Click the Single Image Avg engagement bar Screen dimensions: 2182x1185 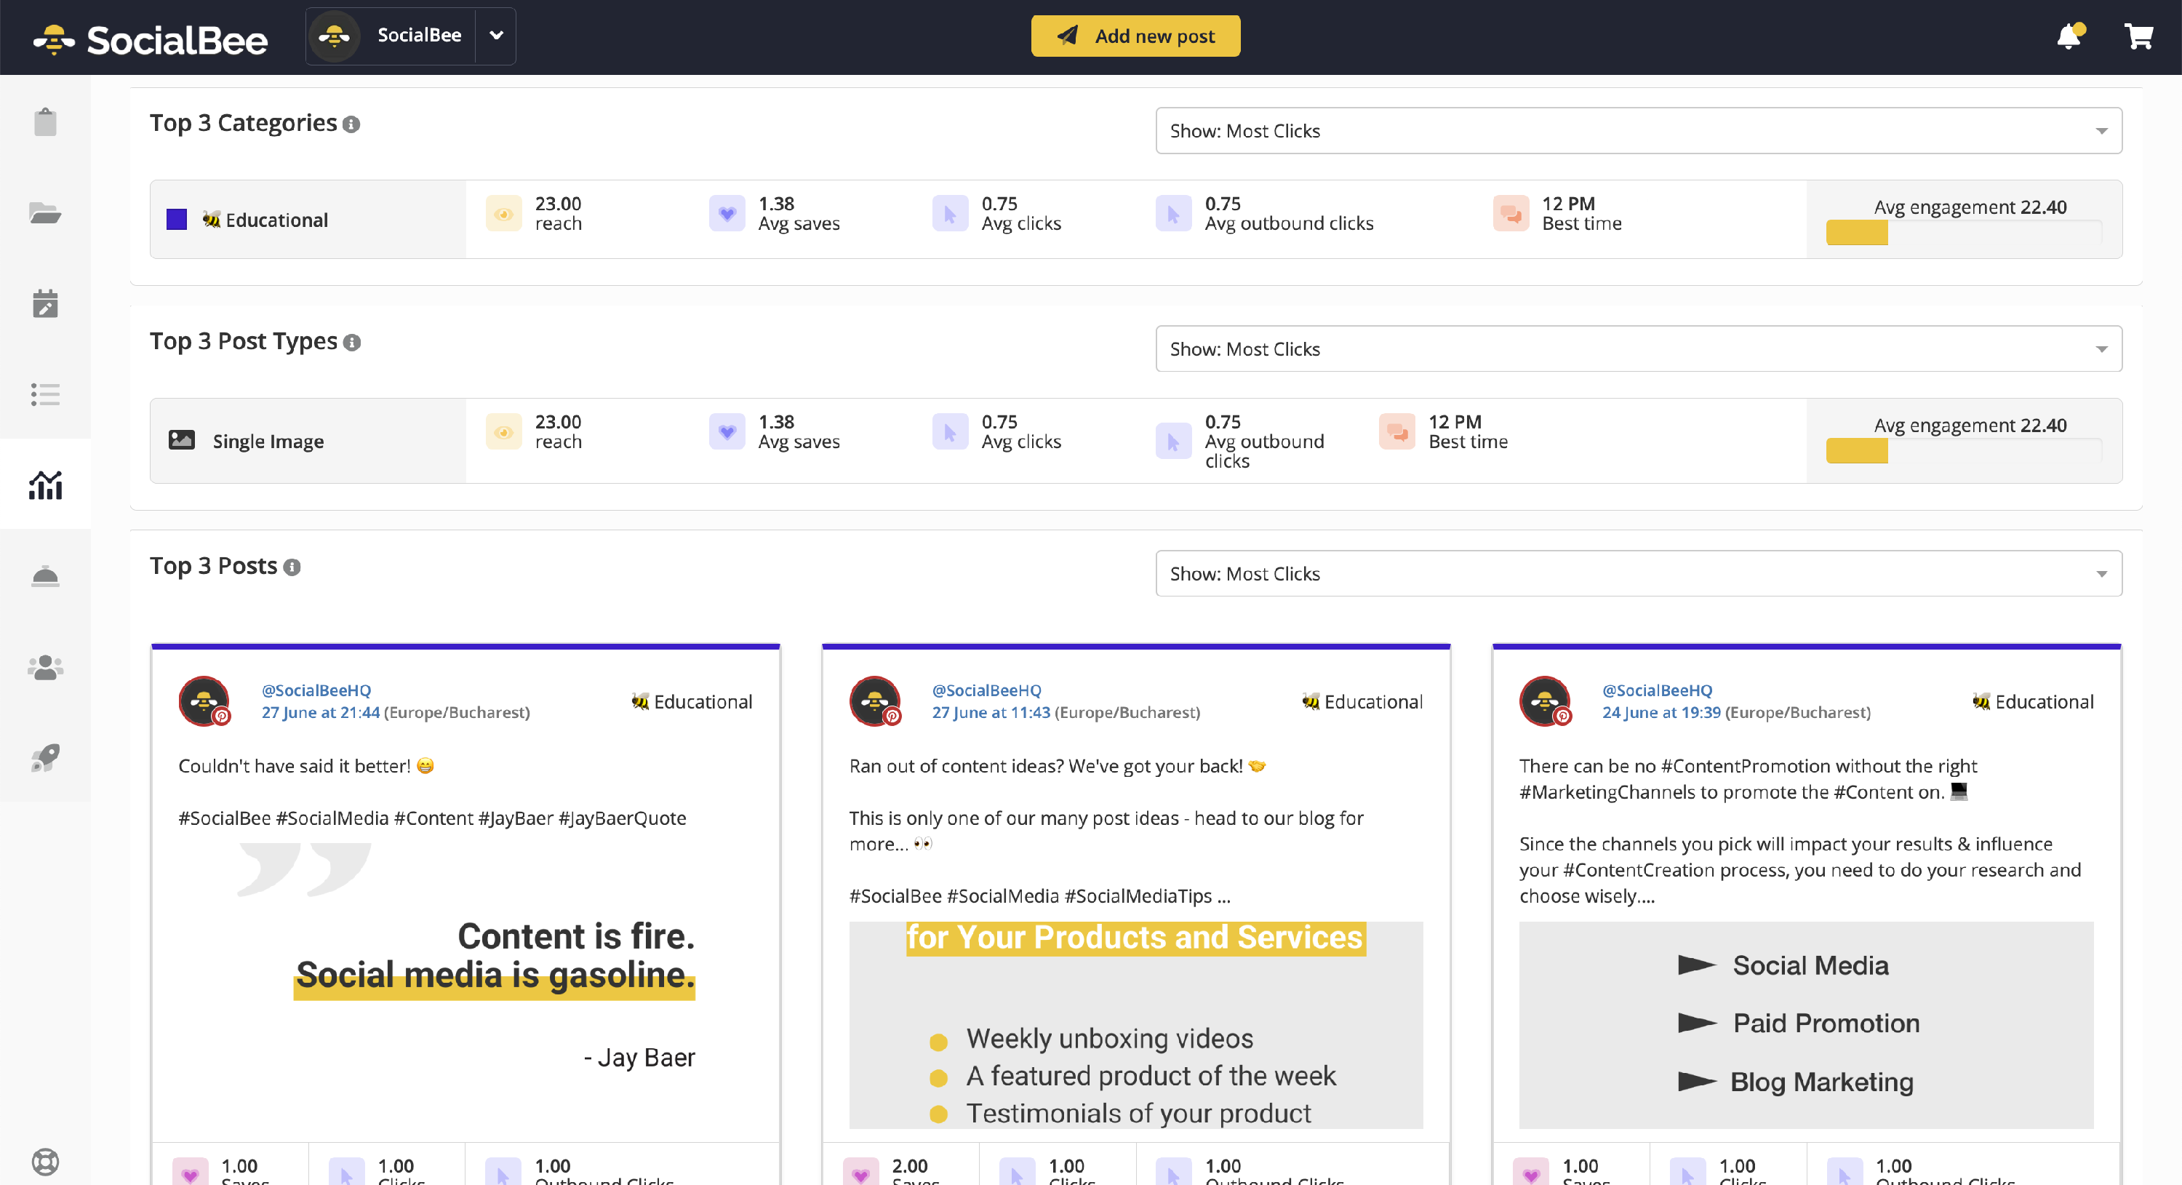pos(1964,450)
